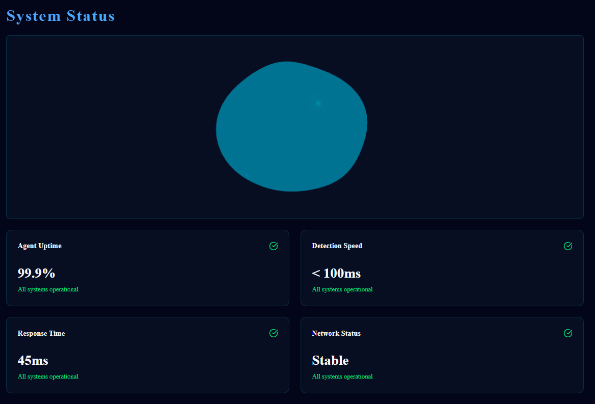
Task: Select the Response Time label
Action: [41, 333]
